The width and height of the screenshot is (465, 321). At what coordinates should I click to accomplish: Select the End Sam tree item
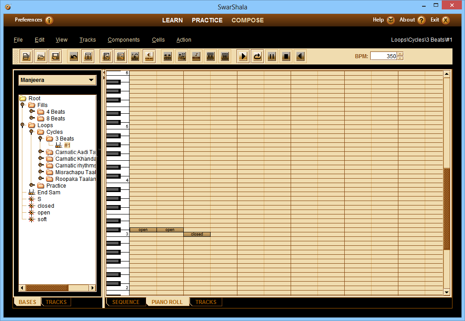pos(49,193)
